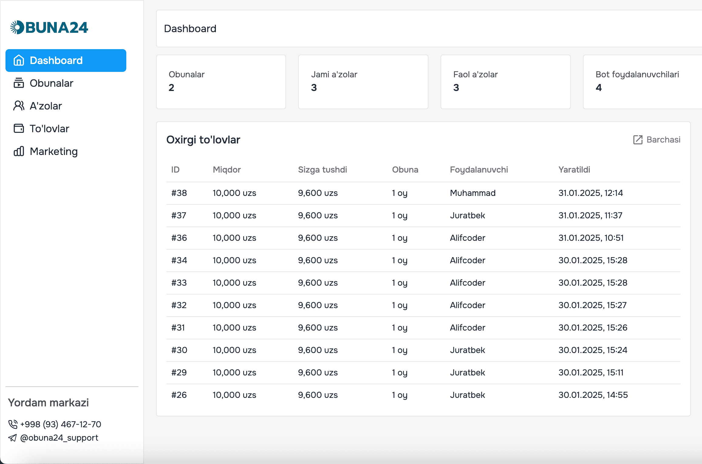This screenshot has height=464, width=702.
Task: Click the ID column header
Action: click(x=175, y=170)
